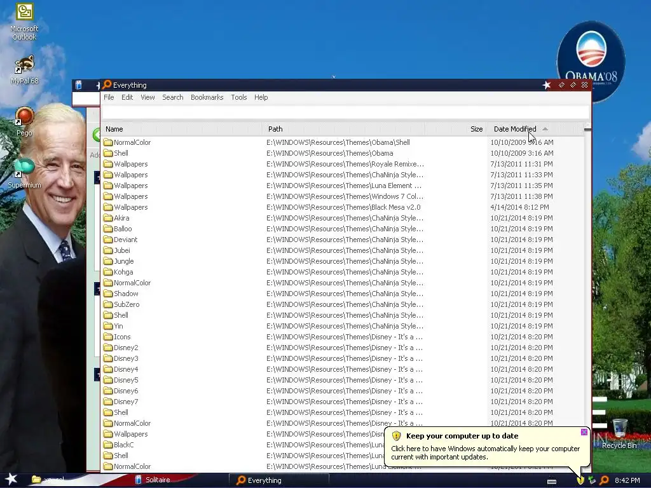This screenshot has height=488, width=651.
Task: Click the 7/13/2011 11:31 PM date
Action: 521,164
